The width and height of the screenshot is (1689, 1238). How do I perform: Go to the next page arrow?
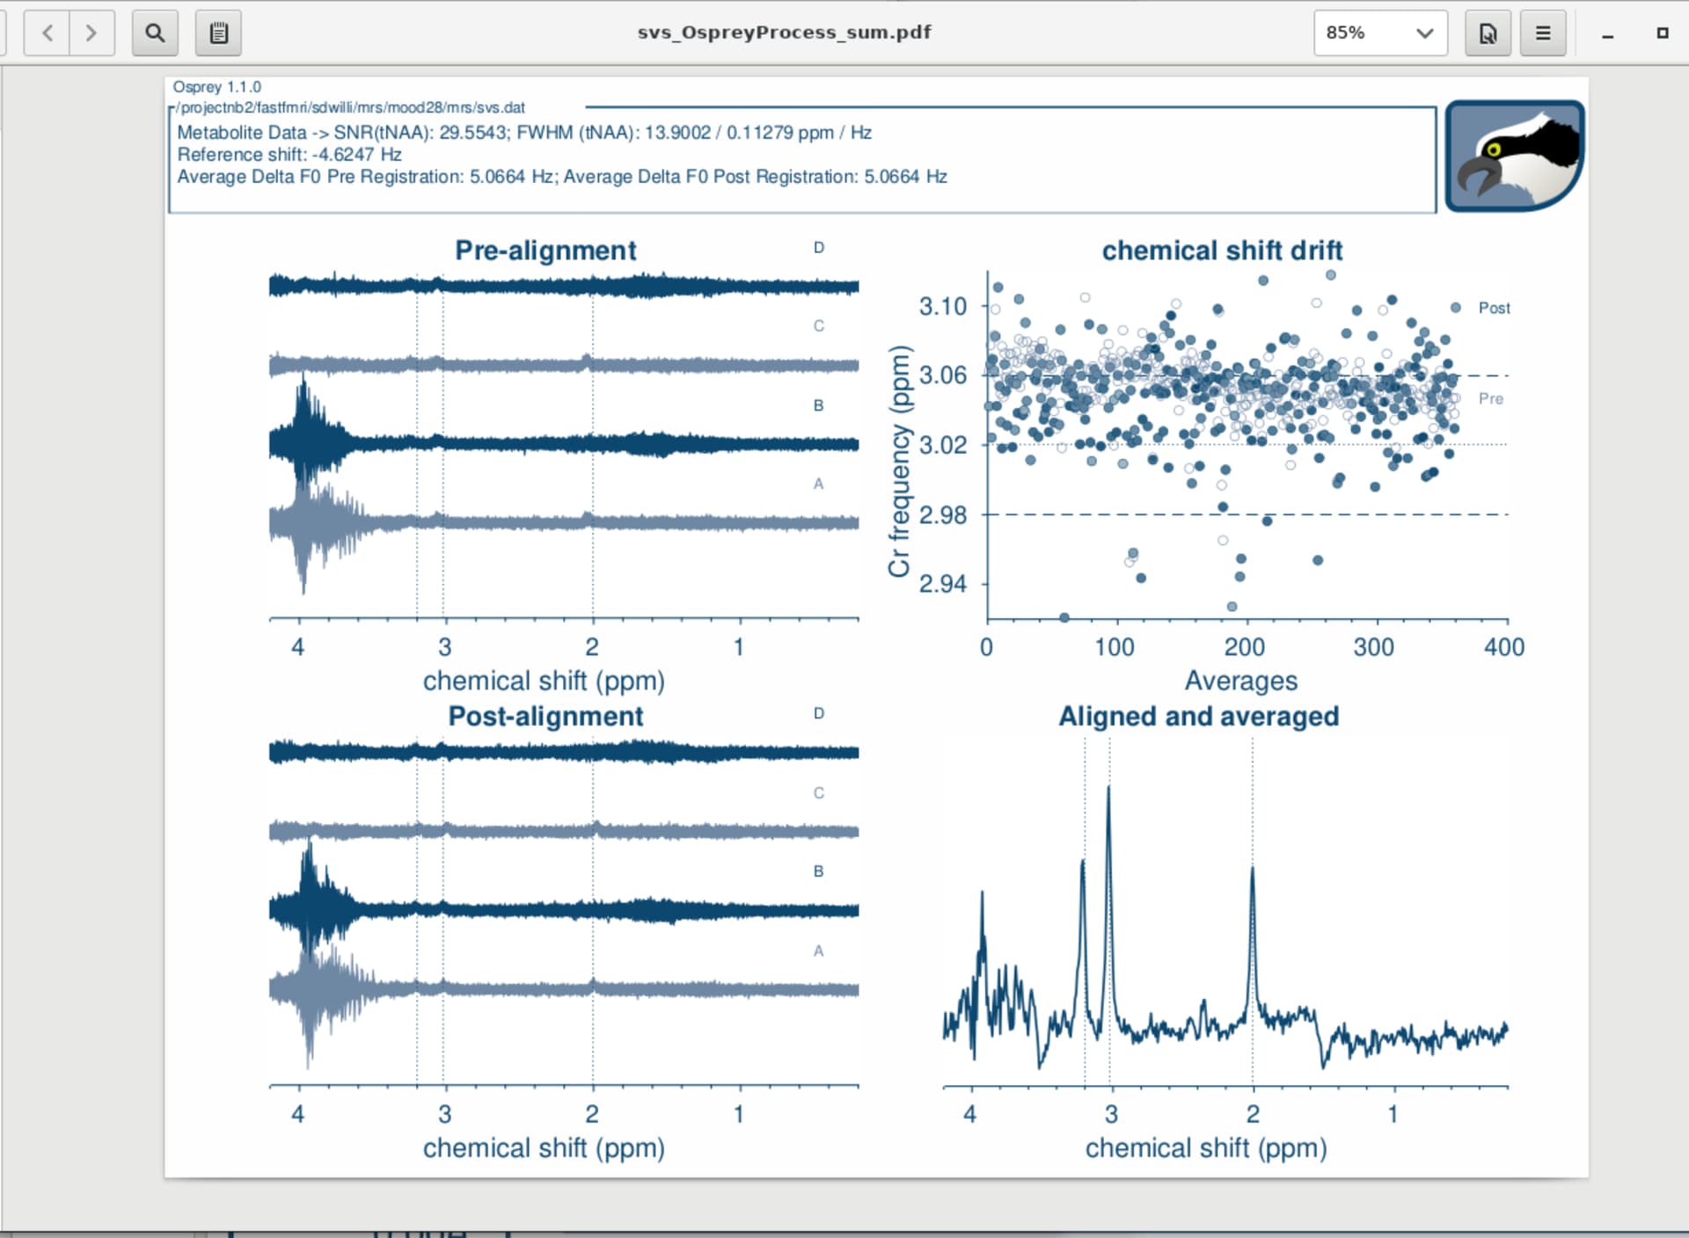[x=91, y=33]
